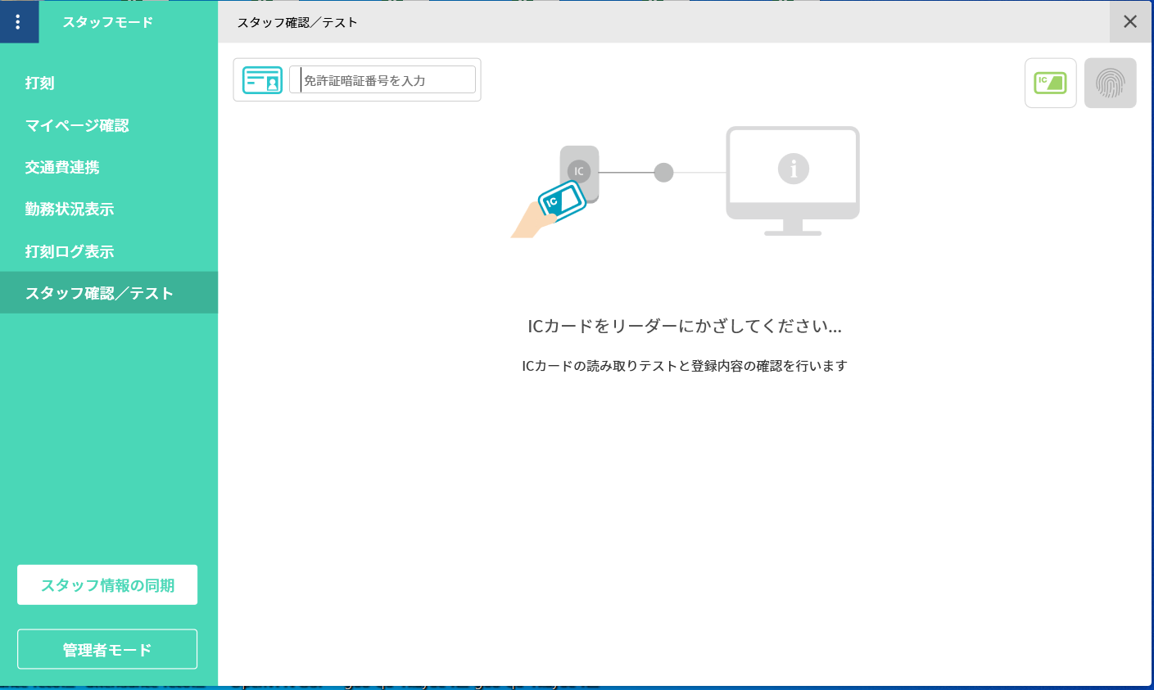
Task: Close the スタッフ確認／テスト panel
Action: (x=1130, y=22)
